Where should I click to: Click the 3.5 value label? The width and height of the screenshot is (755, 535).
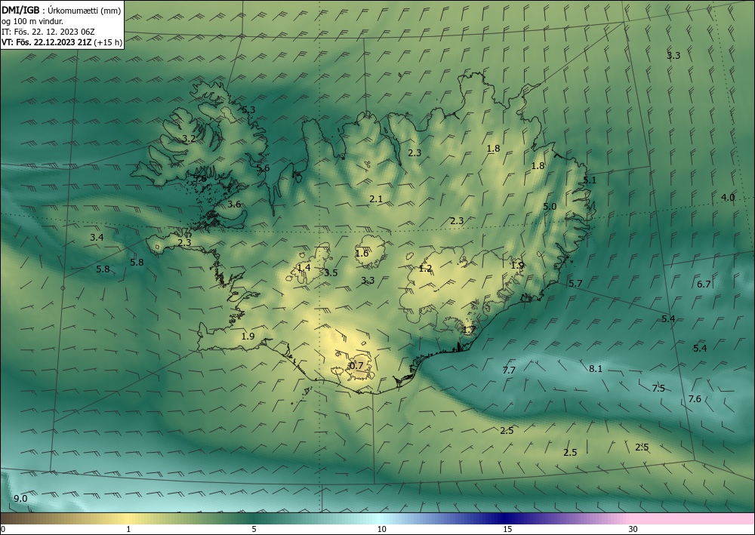[x=331, y=273]
